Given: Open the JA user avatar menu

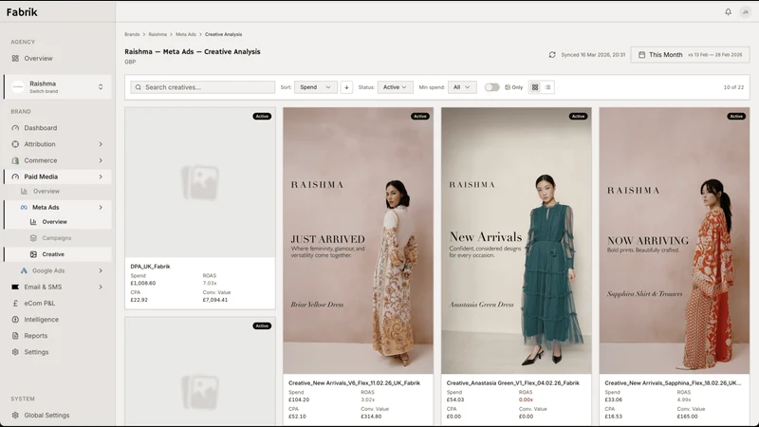Looking at the screenshot, I should [745, 12].
